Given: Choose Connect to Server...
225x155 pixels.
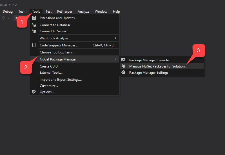Looking at the screenshot, I should (74, 31).
